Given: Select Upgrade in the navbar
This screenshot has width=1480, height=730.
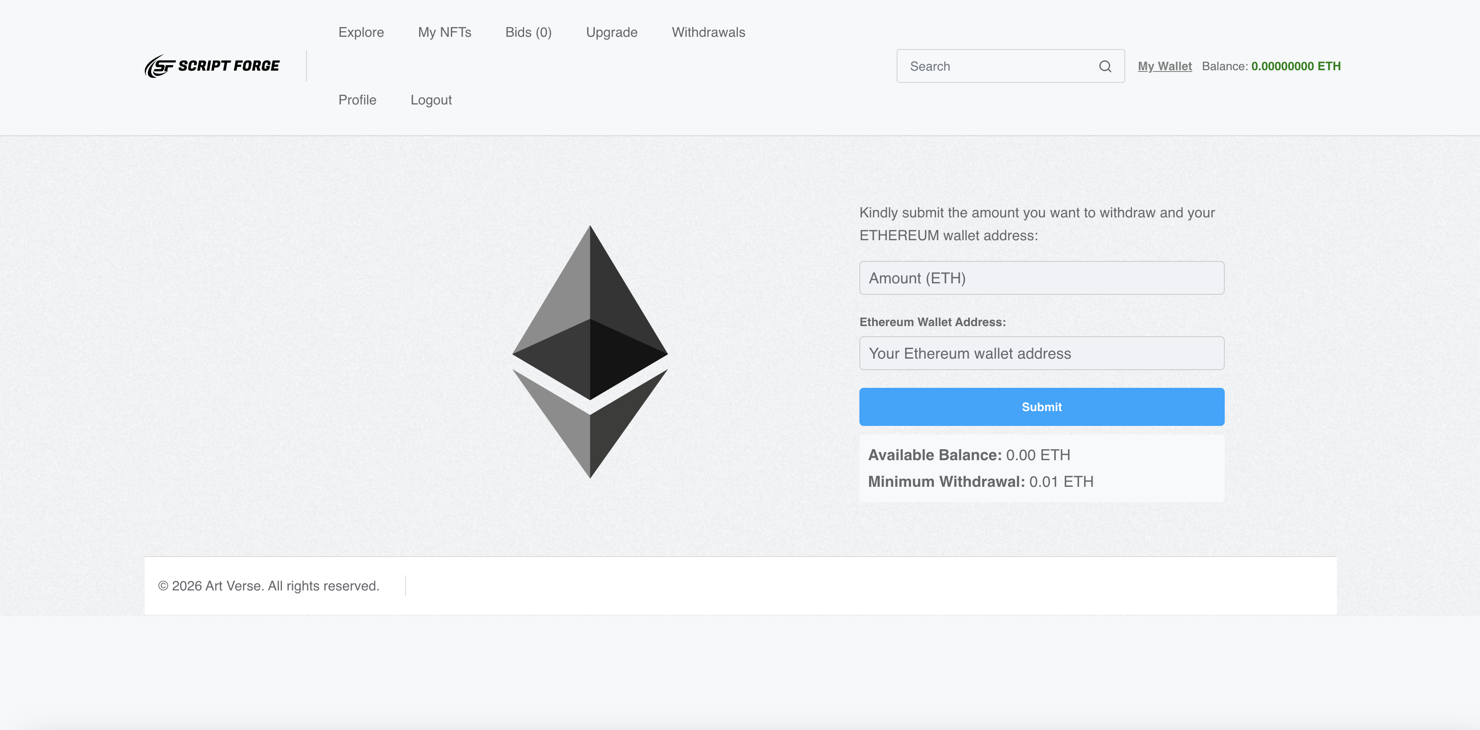Looking at the screenshot, I should (x=611, y=33).
